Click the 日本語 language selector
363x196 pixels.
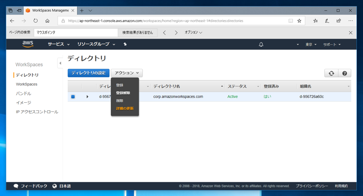pyautogui.click(x=65, y=186)
